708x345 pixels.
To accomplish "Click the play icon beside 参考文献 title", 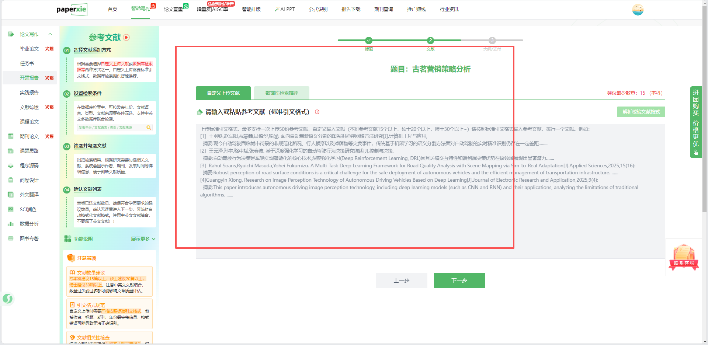I will click(126, 37).
